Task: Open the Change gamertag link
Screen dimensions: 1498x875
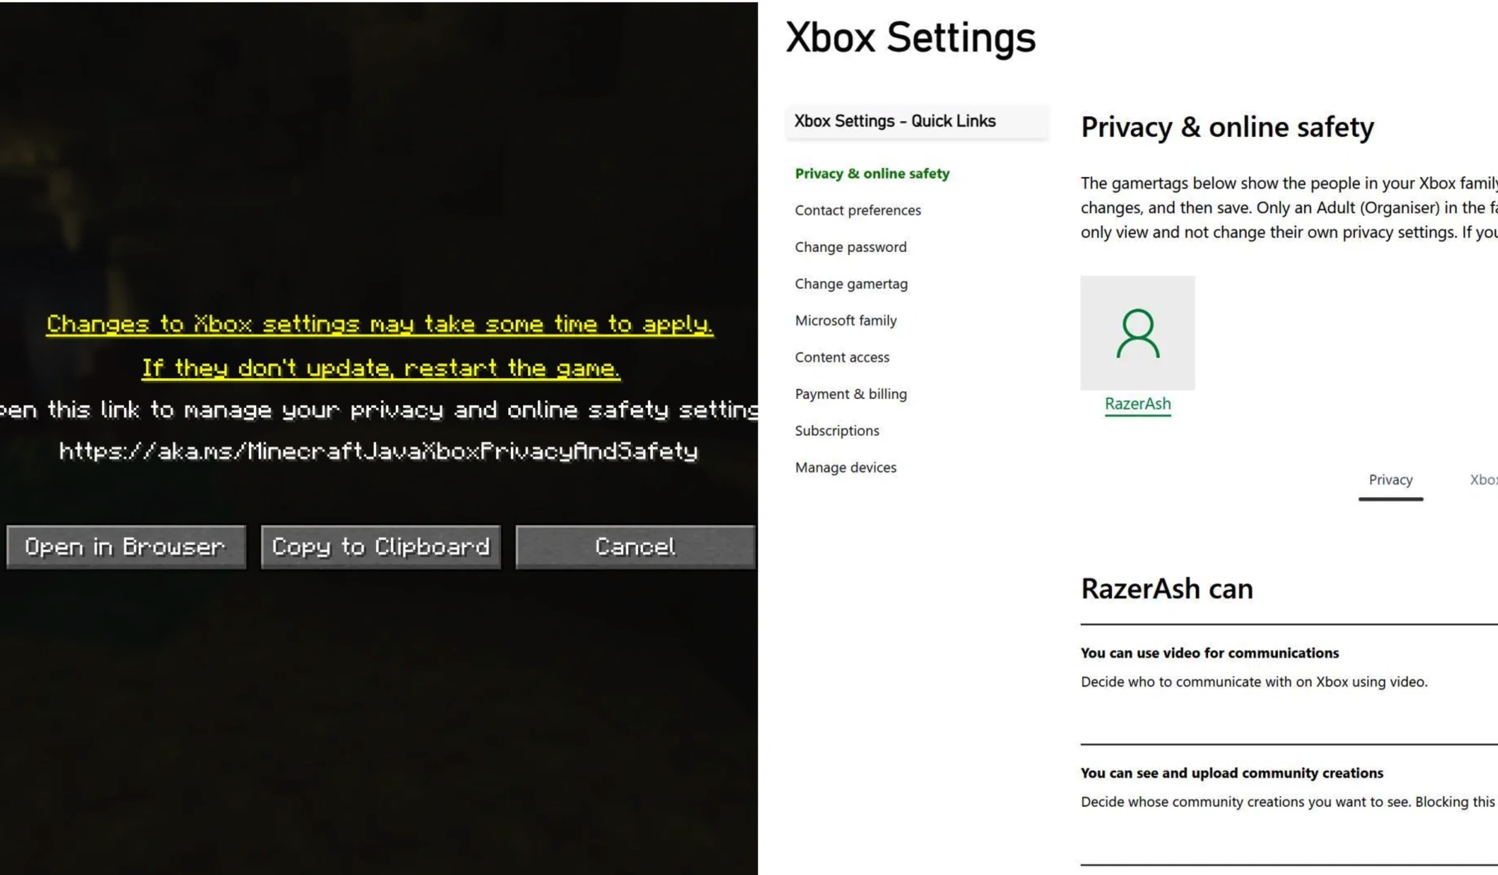Action: (x=851, y=284)
